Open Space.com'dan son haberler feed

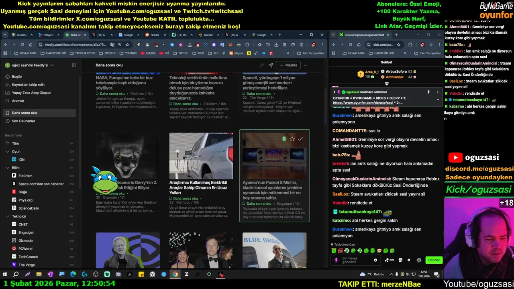pyautogui.click(x=39, y=184)
